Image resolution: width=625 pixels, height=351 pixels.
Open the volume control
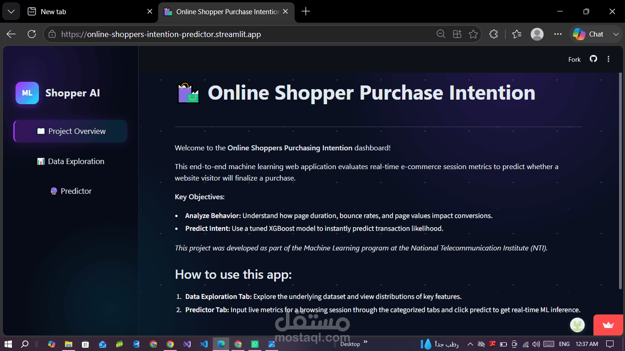(536, 344)
